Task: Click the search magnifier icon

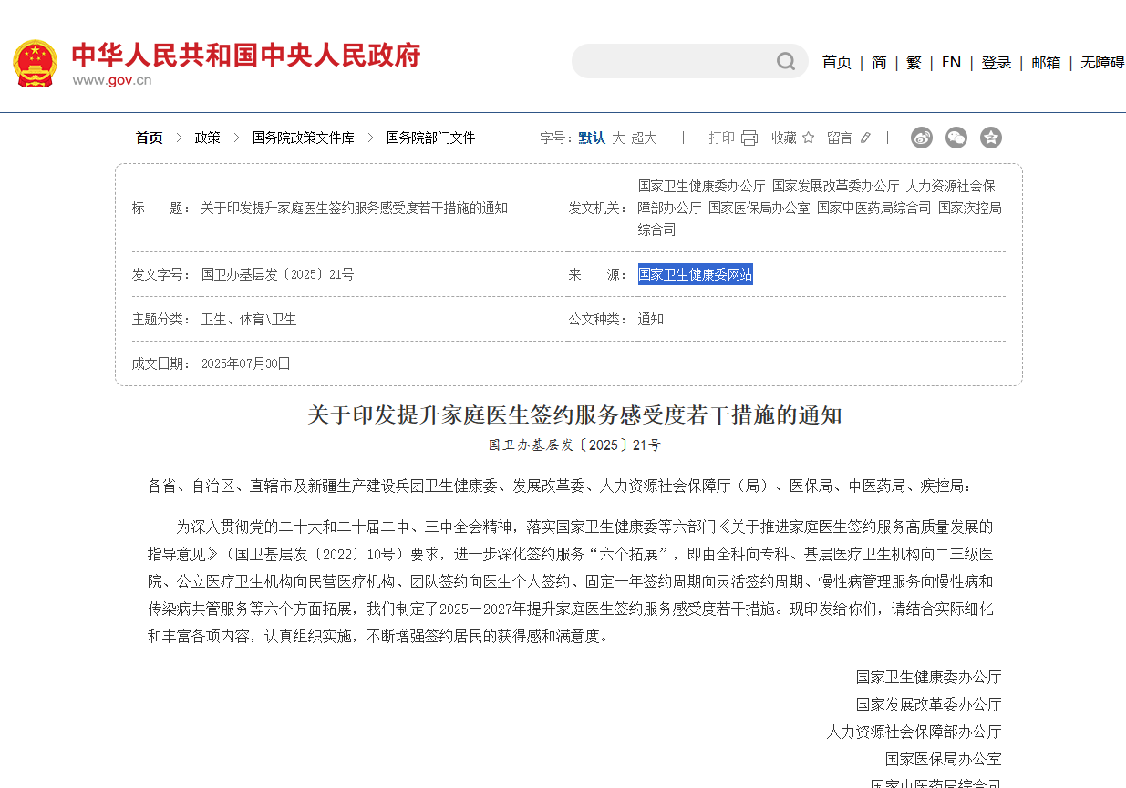Action: 785,61
